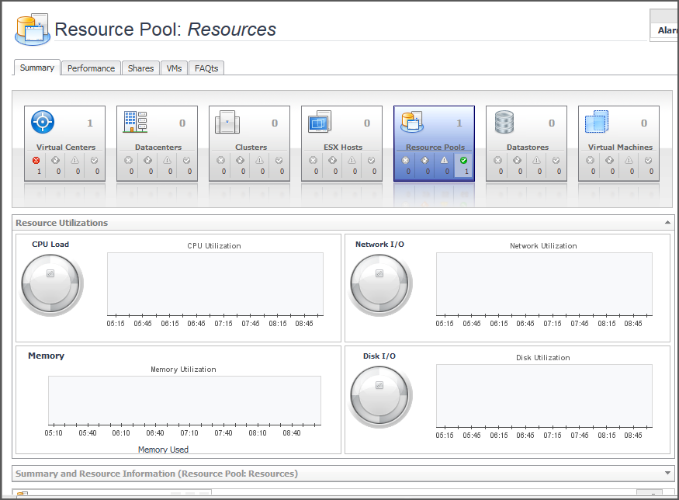The height and width of the screenshot is (500, 679).
Task: Click the CPU Load gauge dial
Action: [51, 283]
